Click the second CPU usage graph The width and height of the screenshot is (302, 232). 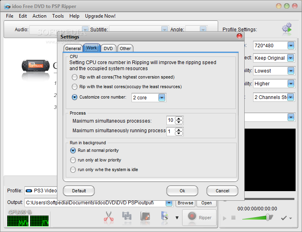(x=39, y=221)
